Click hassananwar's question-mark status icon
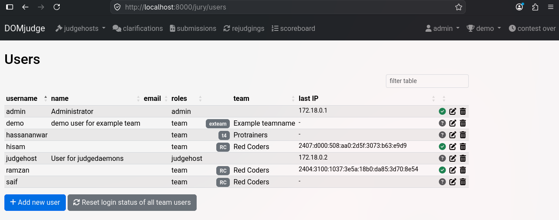559x220 pixels. [442, 135]
